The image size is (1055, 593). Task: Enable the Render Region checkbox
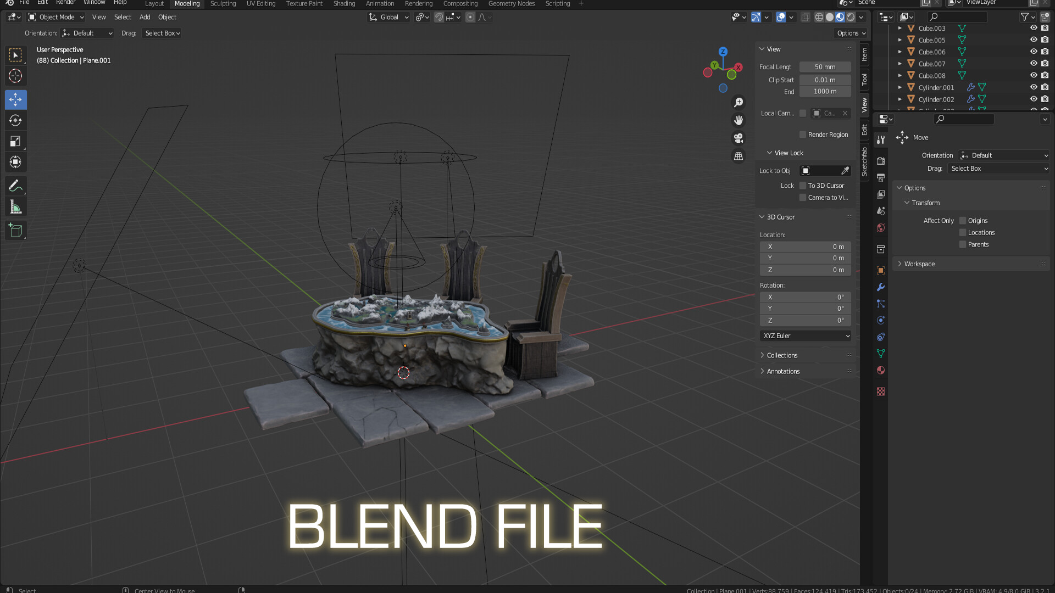(803, 135)
